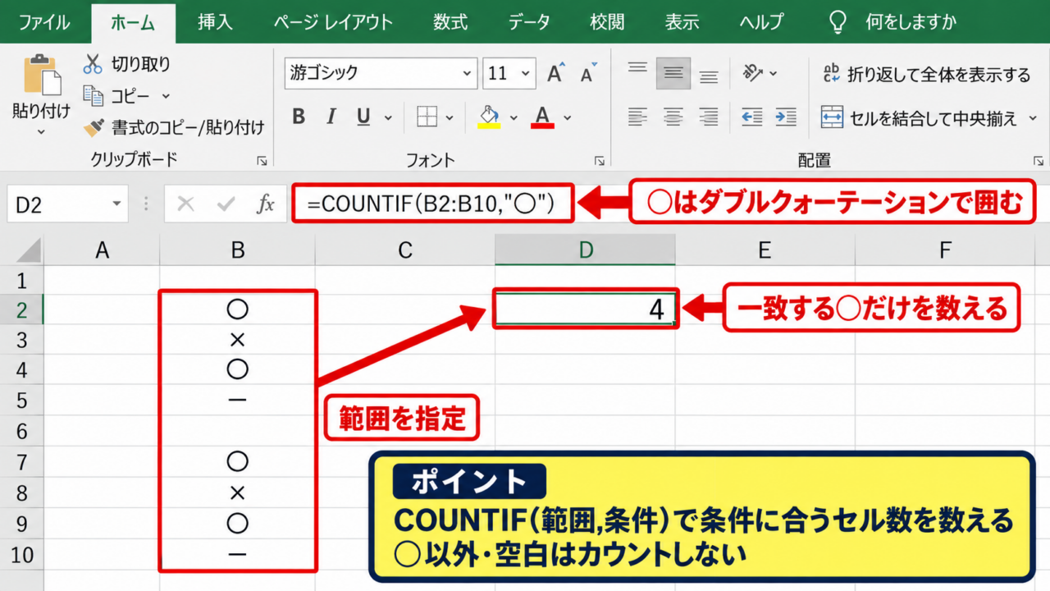1050x591 pixels.
Task: Select cell D2 showing value 4
Action: point(586,310)
